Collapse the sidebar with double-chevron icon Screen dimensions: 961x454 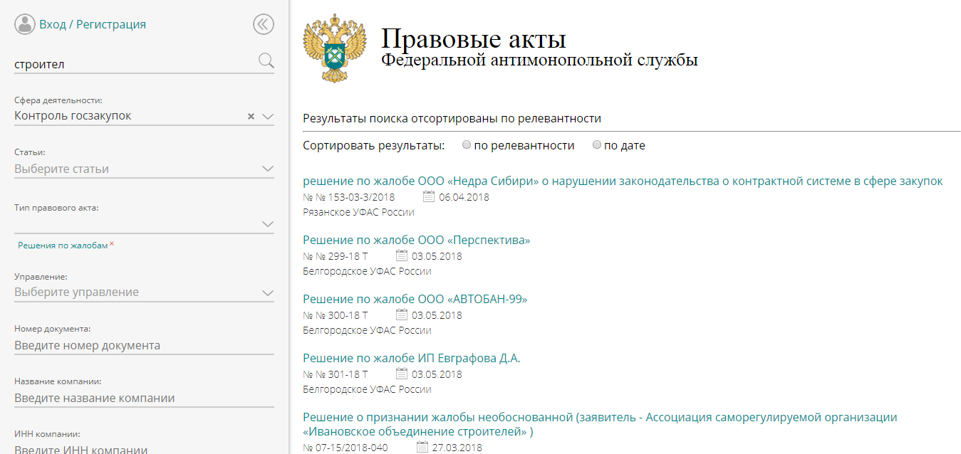tap(263, 24)
